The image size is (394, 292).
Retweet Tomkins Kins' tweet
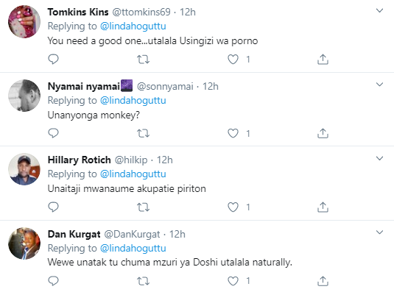(x=143, y=60)
